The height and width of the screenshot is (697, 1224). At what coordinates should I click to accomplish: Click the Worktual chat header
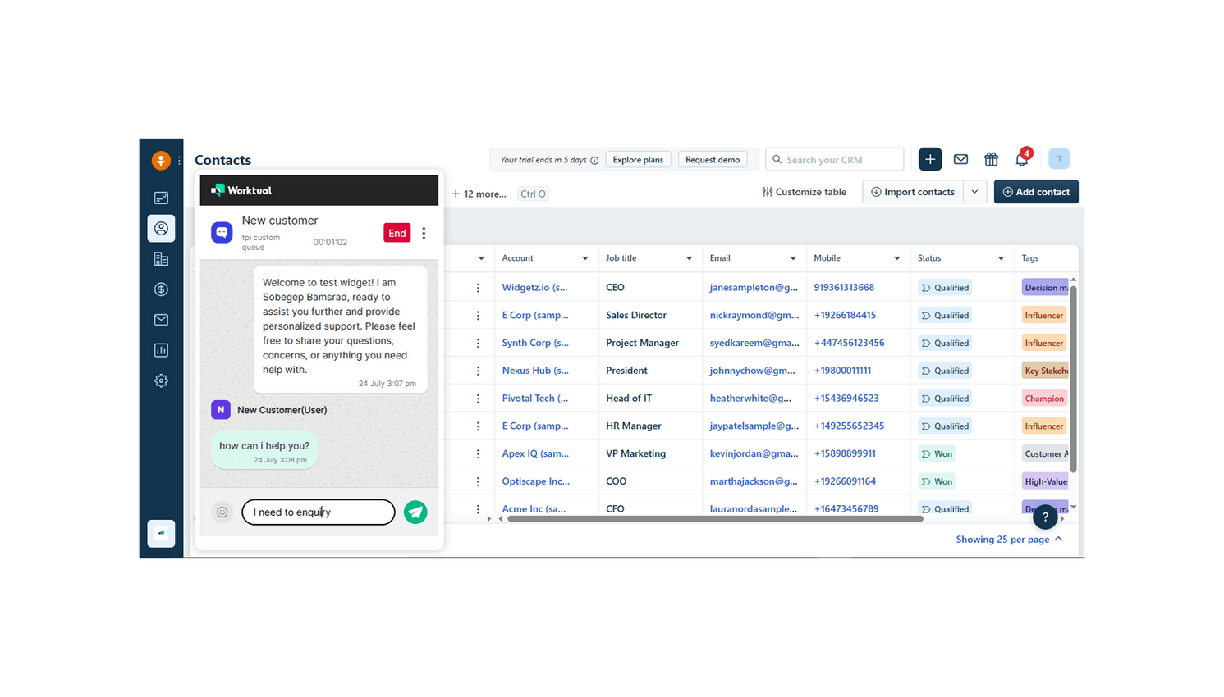tap(319, 190)
